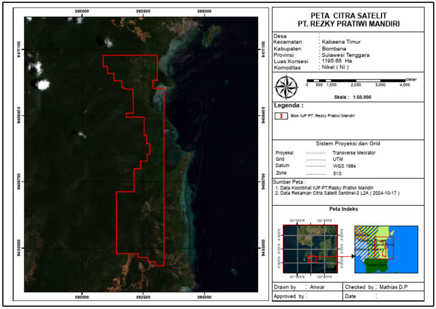Click the title line "PETA CITRA SATELIT"
The height and width of the screenshot is (309, 436).
point(349,15)
